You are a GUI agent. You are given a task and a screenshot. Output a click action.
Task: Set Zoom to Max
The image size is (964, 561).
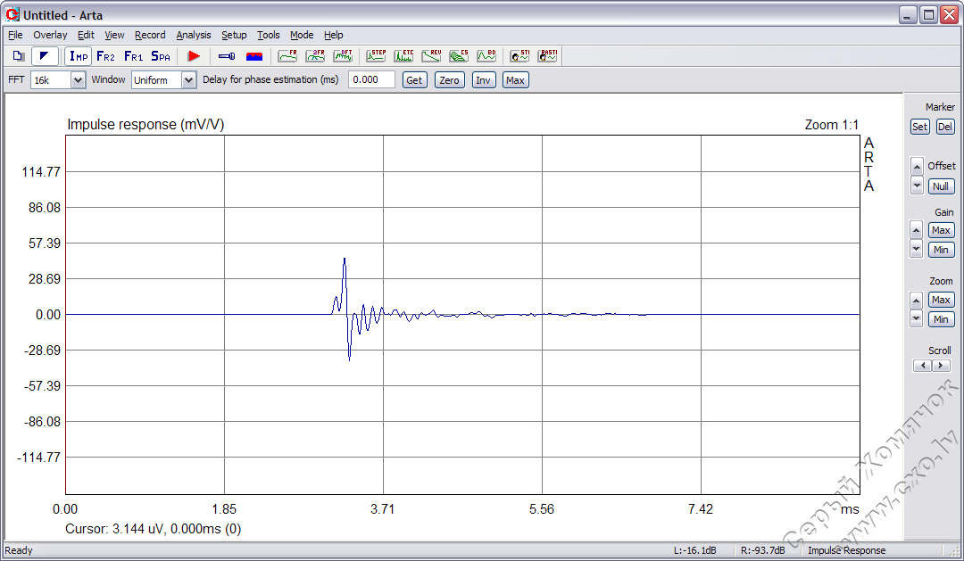(x=942, y=300)
